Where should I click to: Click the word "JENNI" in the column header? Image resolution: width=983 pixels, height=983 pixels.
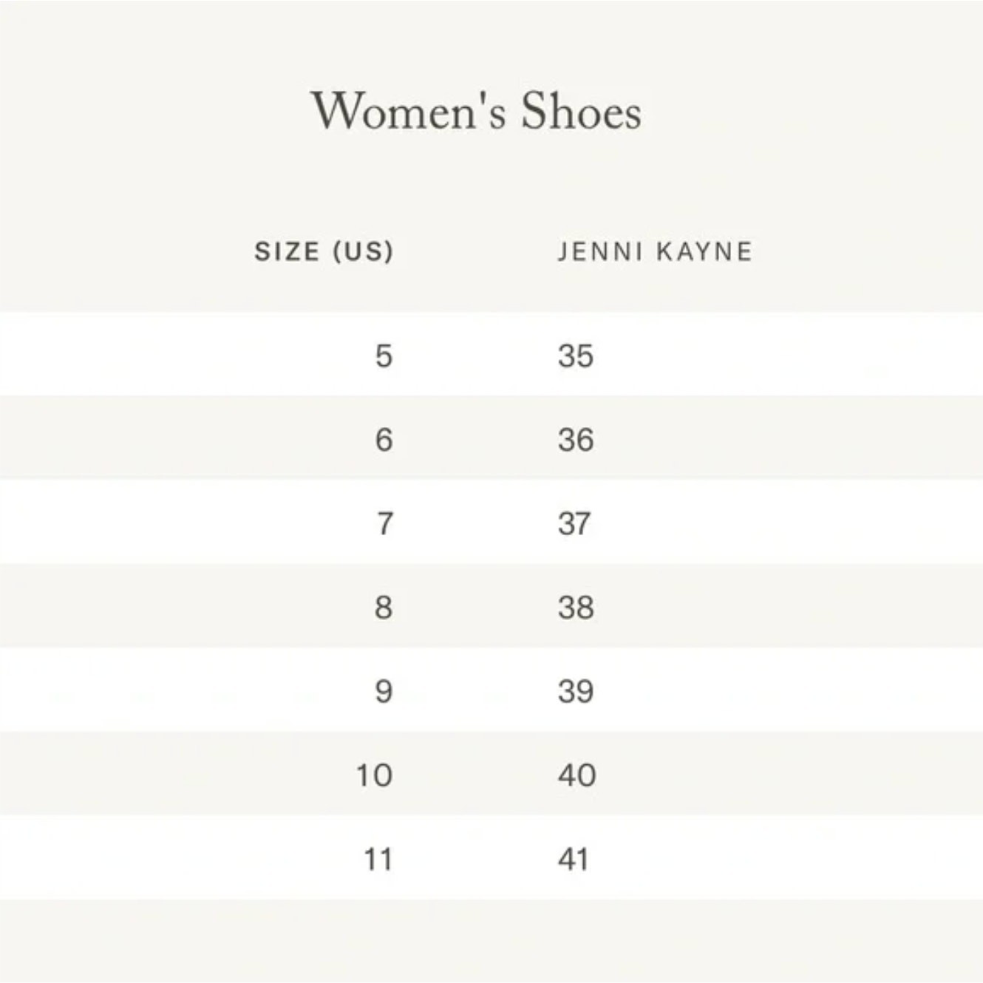(x=600, y=252)
